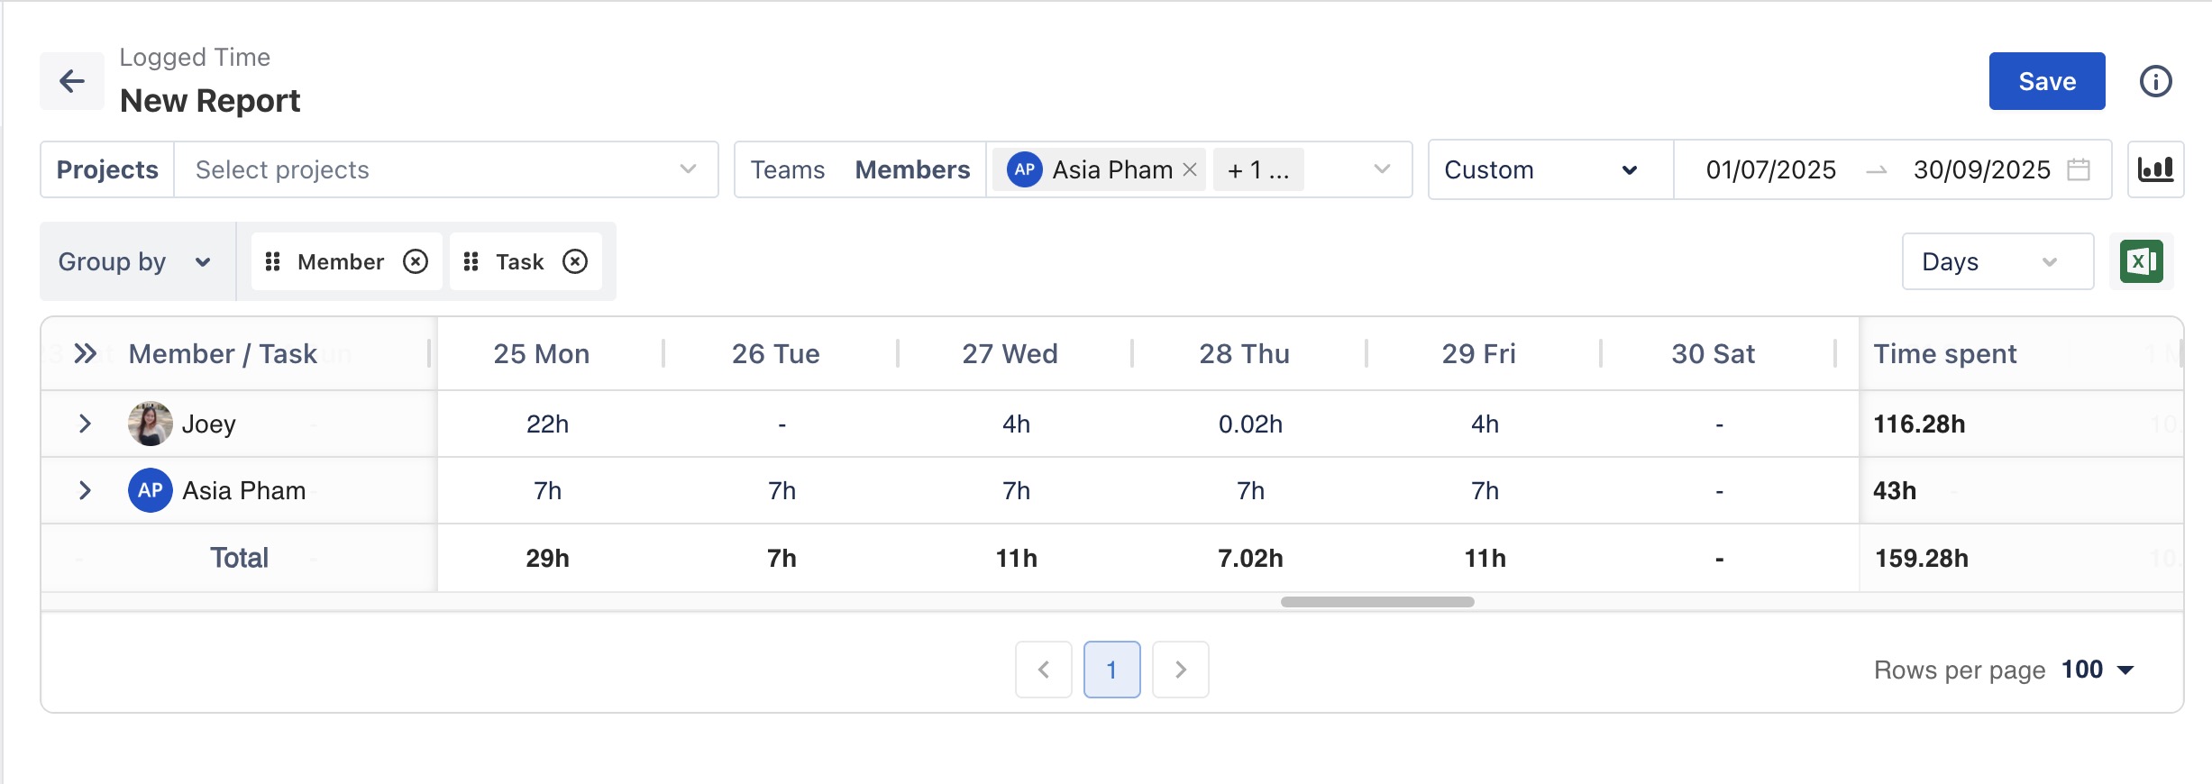Screen dimensions: 2212x784
Task: Expand all rows with double chevron icon
Action: (86, 353)
